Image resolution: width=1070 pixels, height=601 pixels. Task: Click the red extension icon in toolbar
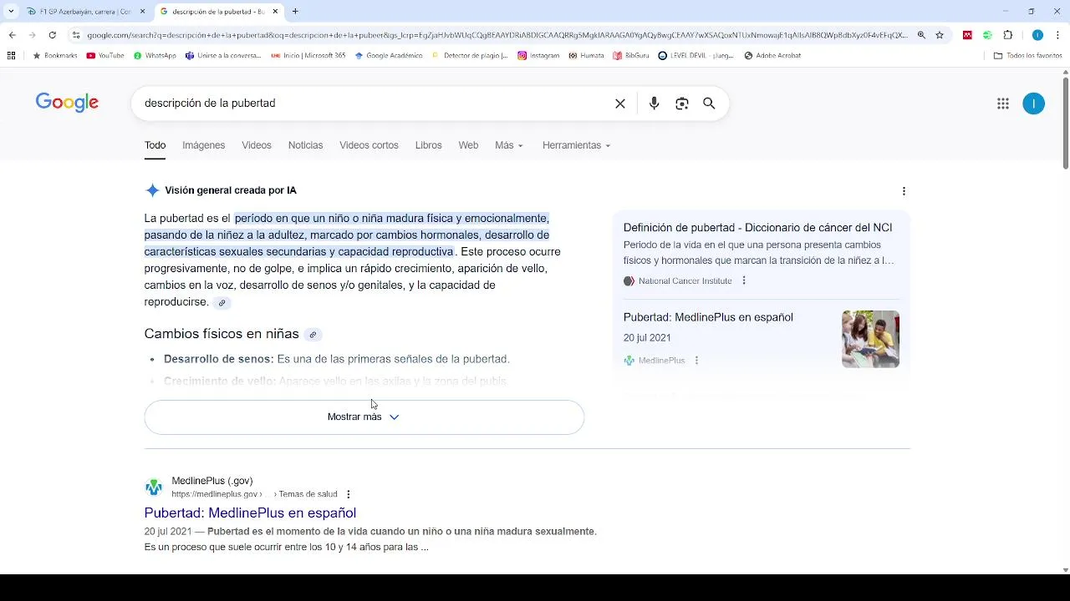pos(967,35)
